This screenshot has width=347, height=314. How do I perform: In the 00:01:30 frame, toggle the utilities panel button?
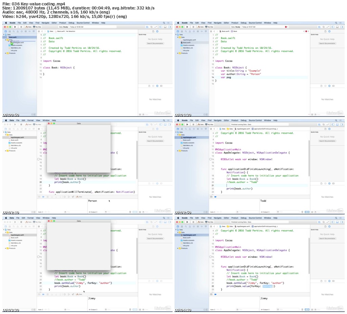point(342,27)
